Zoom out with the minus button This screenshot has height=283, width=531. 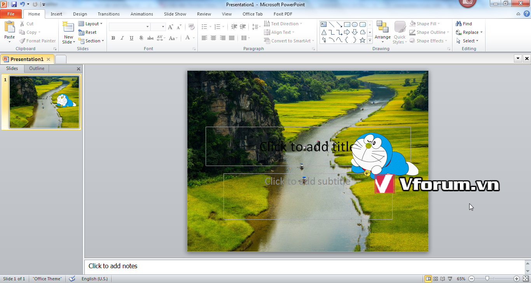pyautogui.click(x=472, y=279)
